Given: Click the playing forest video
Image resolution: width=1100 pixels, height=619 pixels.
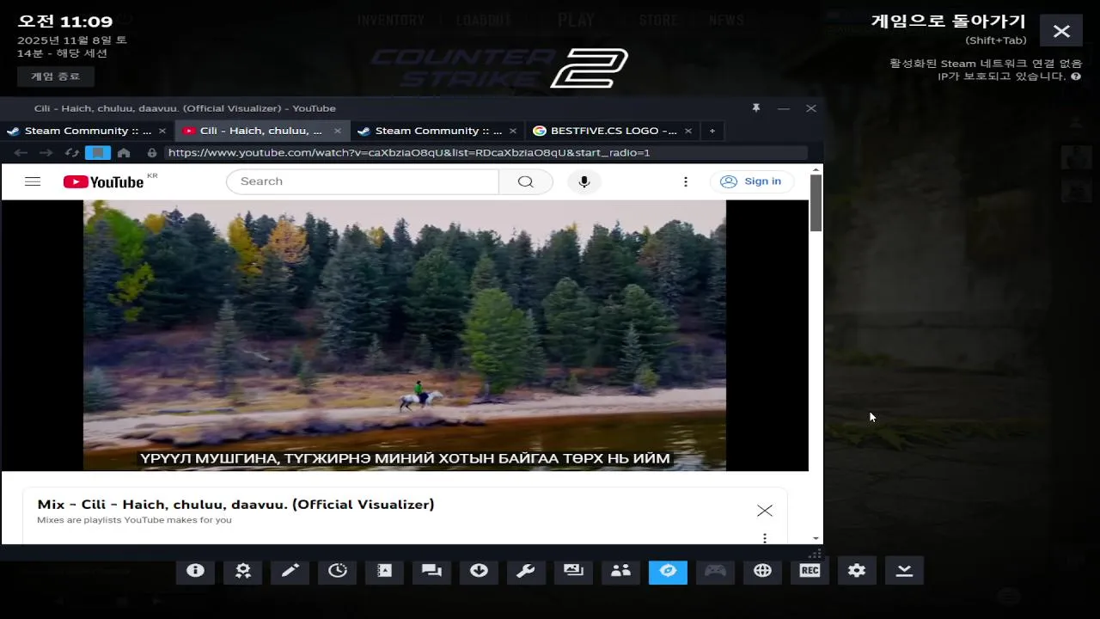Looking at the screenshot, I should click(x=405, y=335).
